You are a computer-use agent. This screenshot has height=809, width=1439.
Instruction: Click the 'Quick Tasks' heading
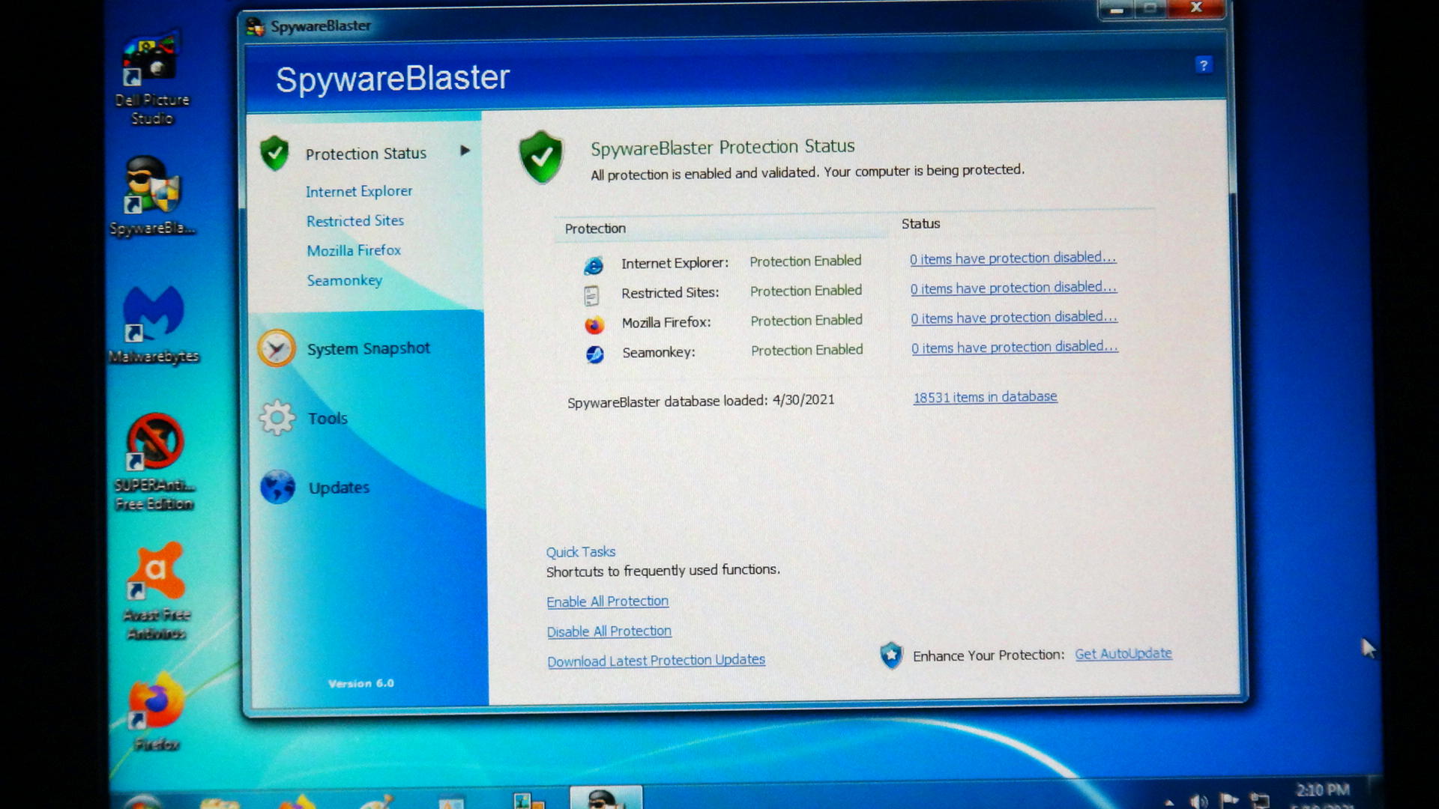[580, 552]
